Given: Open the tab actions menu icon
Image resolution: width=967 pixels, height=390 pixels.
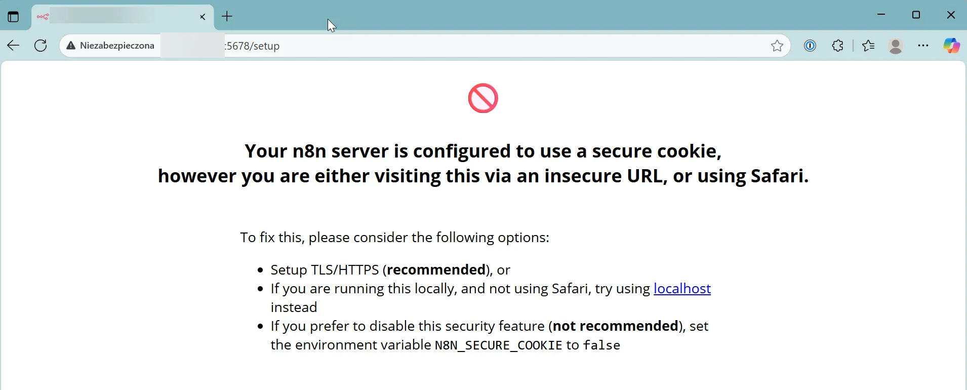Looking at the screenshot, I should [x=13, y=17].
